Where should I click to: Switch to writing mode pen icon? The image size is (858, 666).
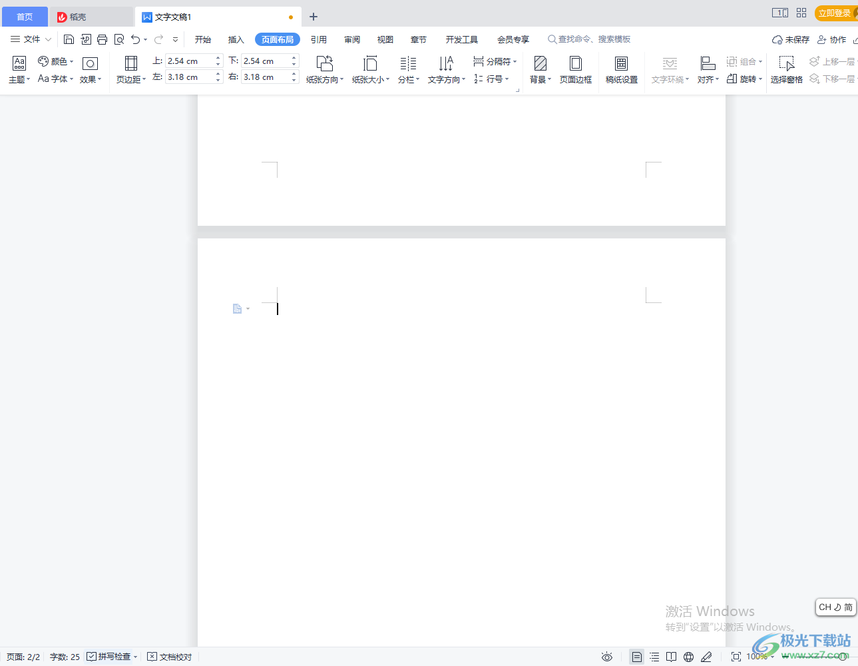pyautogui.click(x=706, y=657)
